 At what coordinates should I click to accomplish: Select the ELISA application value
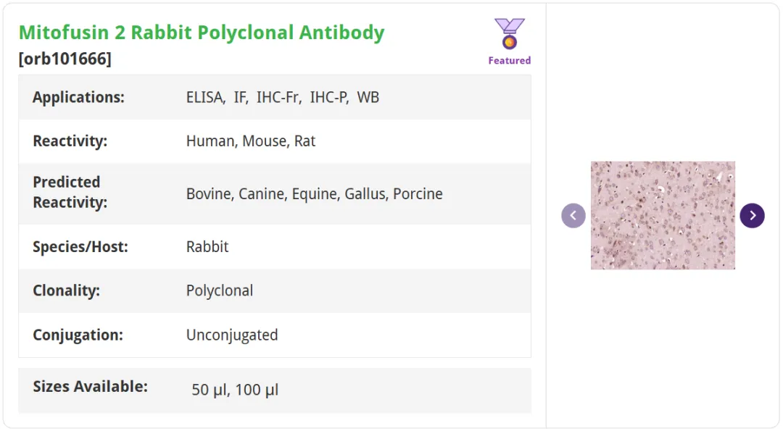click(x=206, y=97)
